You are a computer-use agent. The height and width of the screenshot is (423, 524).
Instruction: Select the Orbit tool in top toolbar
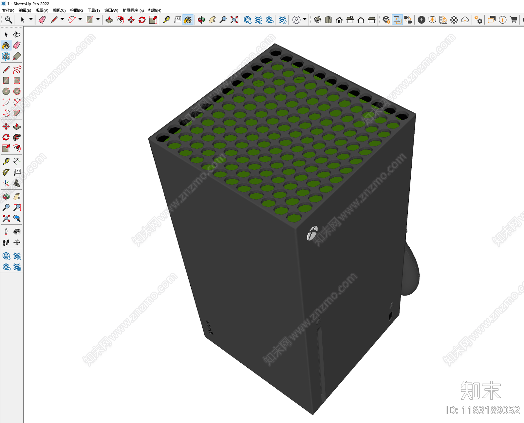point(201,20)
